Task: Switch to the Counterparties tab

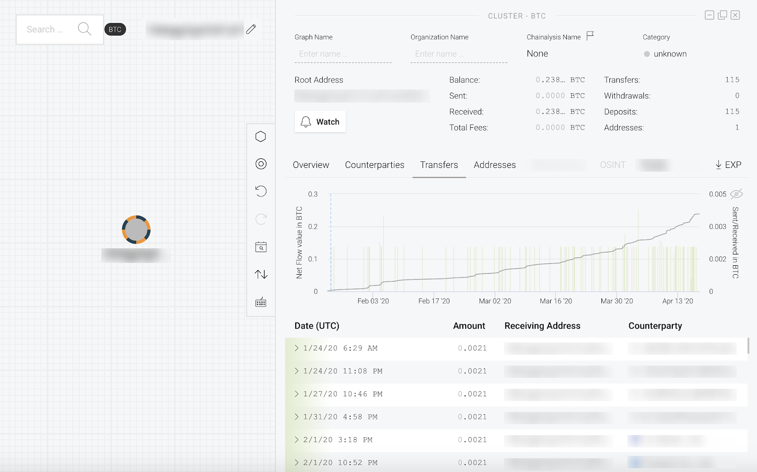Action: (x=374, y=165)
